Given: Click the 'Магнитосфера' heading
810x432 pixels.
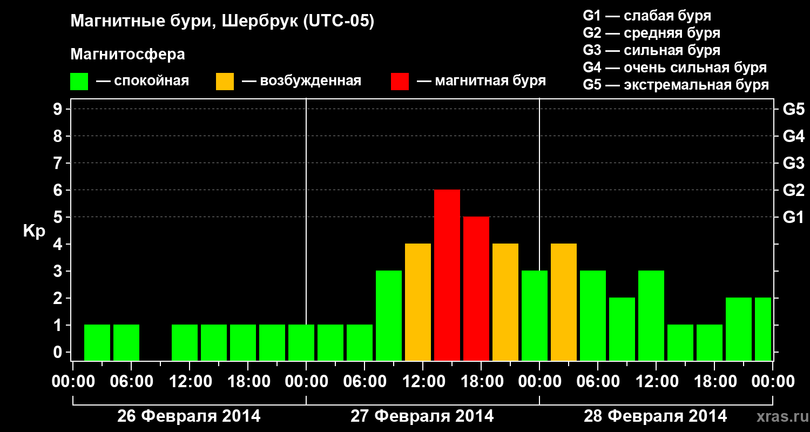Looking at the screenshot, I should 127,55.
